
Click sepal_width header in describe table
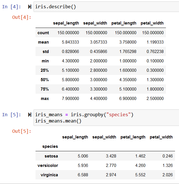tap(95, 23)
